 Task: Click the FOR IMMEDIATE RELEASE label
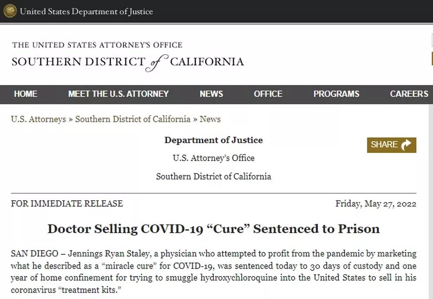(67, 204)
